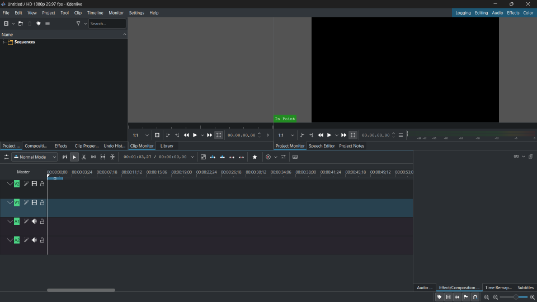Hide video track V1 with film icon
Image resolution: width=537 pixels, height=302 pixels.
tap(34, 202)
